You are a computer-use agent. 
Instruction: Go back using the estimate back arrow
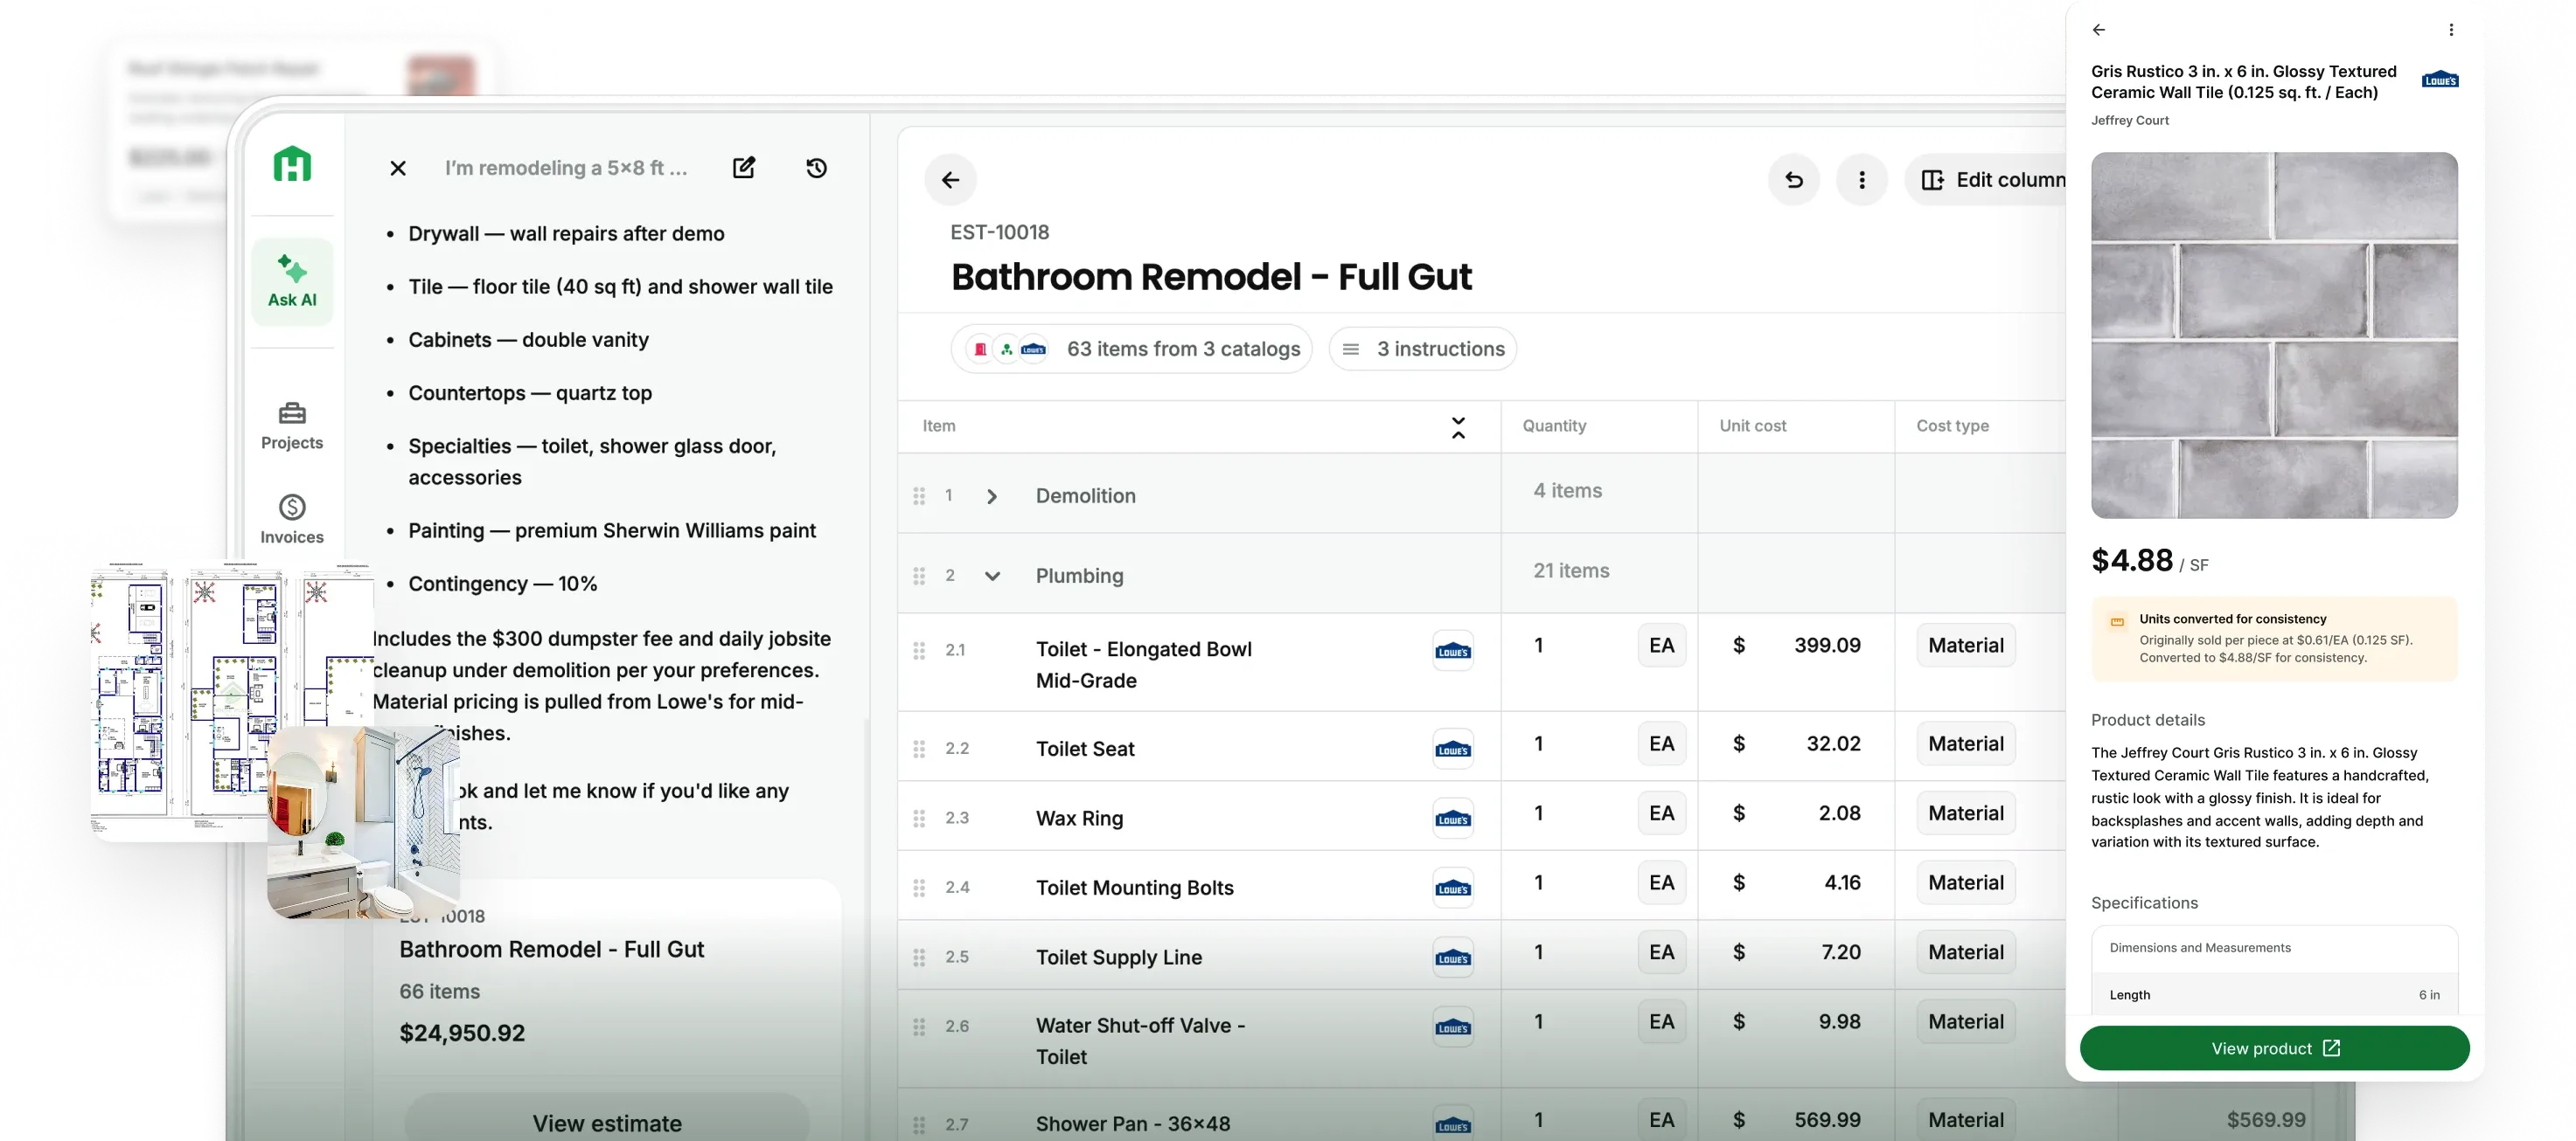click(950, 180)
